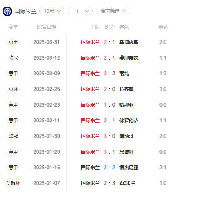Open AC米兰 from the 意超杯 row
Viewport: 210px width, 198px height.
pos(127,183)
